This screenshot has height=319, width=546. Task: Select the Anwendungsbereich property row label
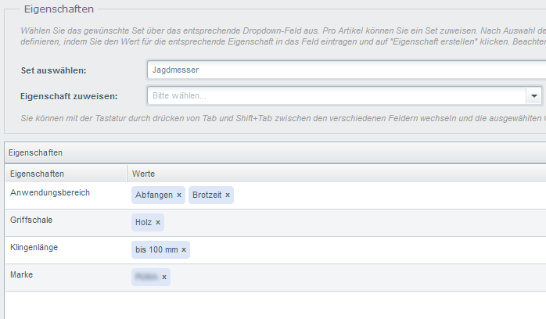click(x=50, y=192)
